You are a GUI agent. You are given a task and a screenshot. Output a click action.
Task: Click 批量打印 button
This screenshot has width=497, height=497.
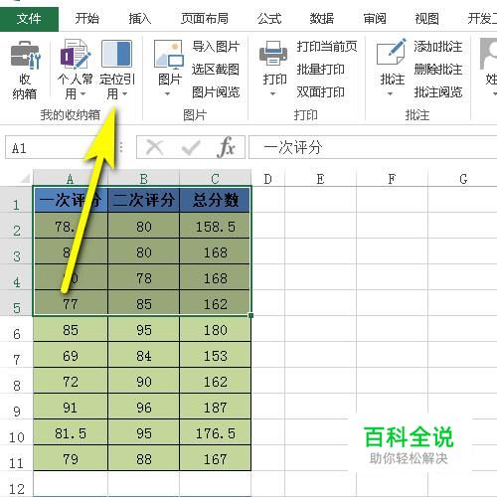tap(321, 70)
